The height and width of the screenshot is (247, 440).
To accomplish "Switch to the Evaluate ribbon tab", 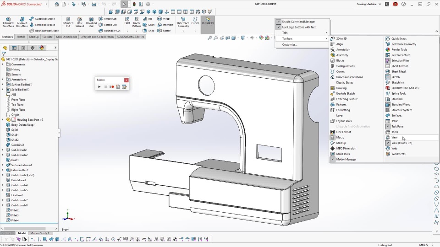I will [x=47, y=37].
